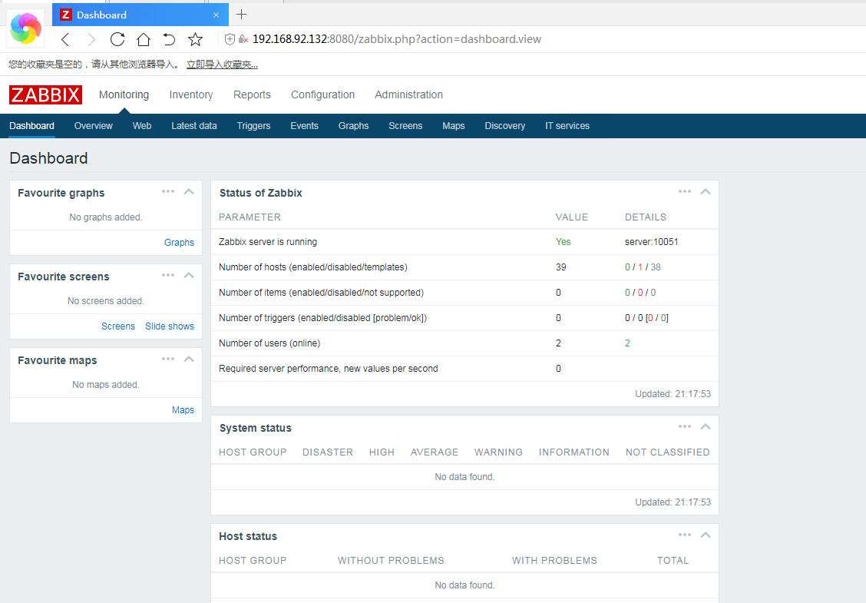This screenshot has height=603, width=866.
Task: Click 'Zabbix server is running' parameter text
Action: click(x=268, y=242)
